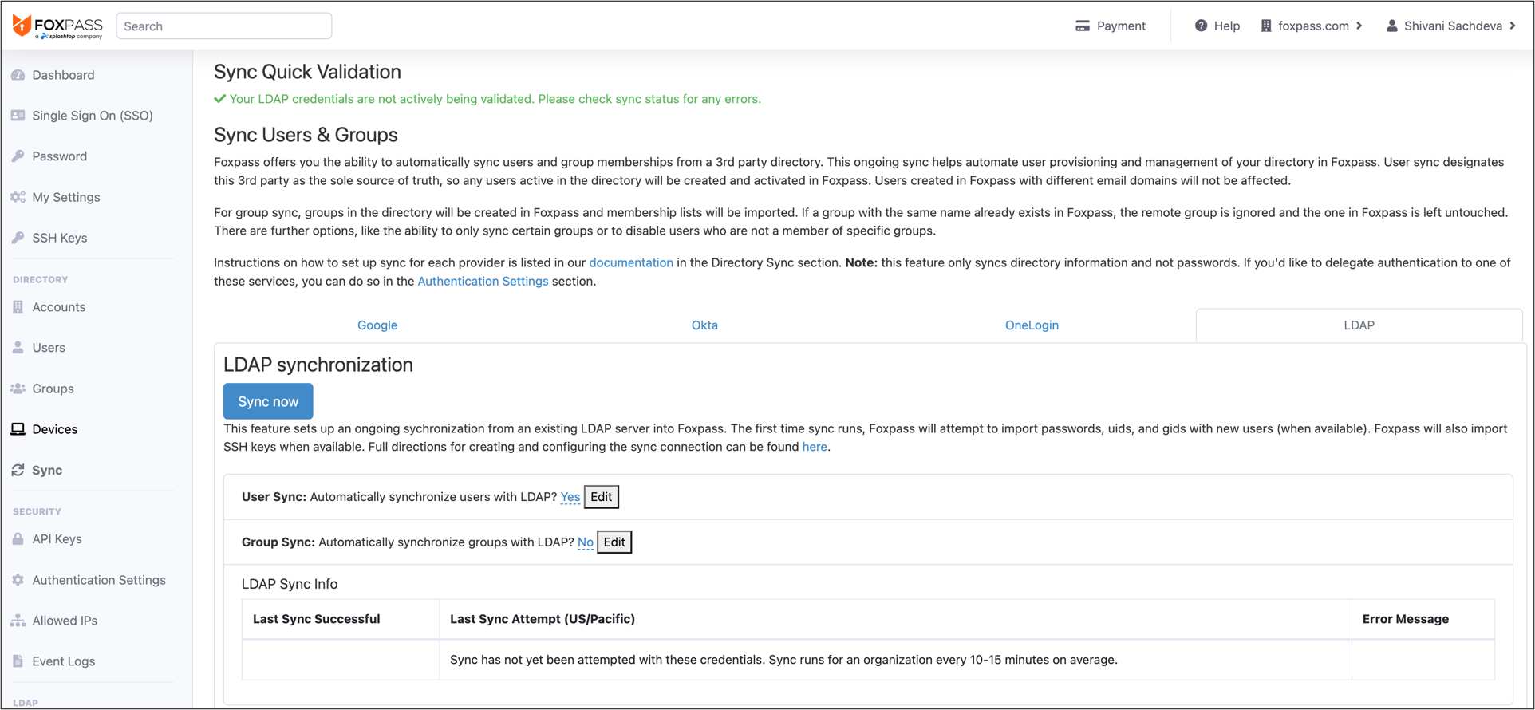Viewport: 1535px width, 710px height.
Task: Click the Groups people icon in sidebar
Action: (18, 389)
